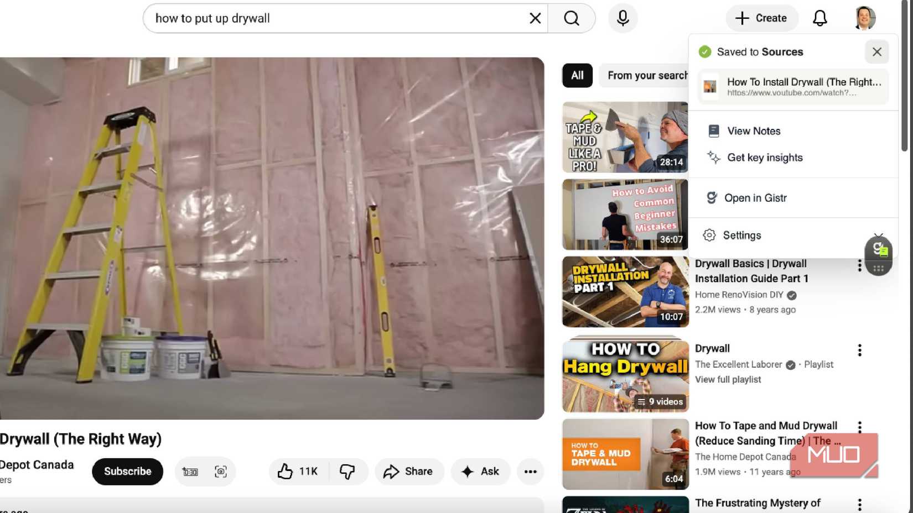Click the Create button
This screenshot has height=513, width=913.
tap(762, 18)
